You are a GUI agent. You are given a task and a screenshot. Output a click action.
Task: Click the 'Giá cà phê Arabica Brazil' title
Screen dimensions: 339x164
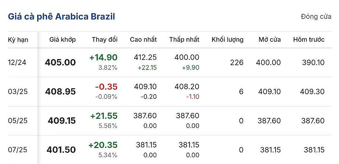[61, 17]
